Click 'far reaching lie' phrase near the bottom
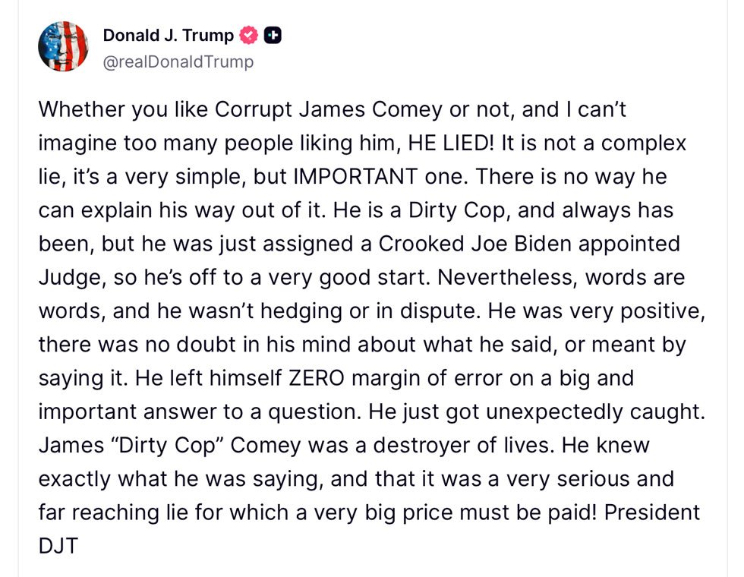 click(x=113, y=513)
